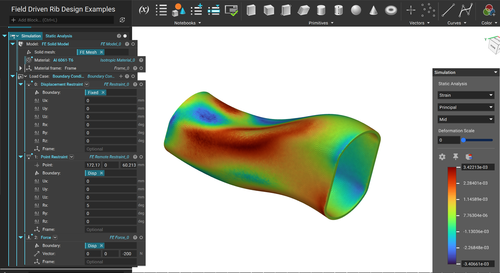Click the Static Analysis link in Simulation block

point(59,36)
